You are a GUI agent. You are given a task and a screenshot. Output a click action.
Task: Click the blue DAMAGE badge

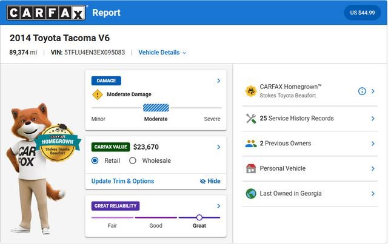[x=106, y=81]
